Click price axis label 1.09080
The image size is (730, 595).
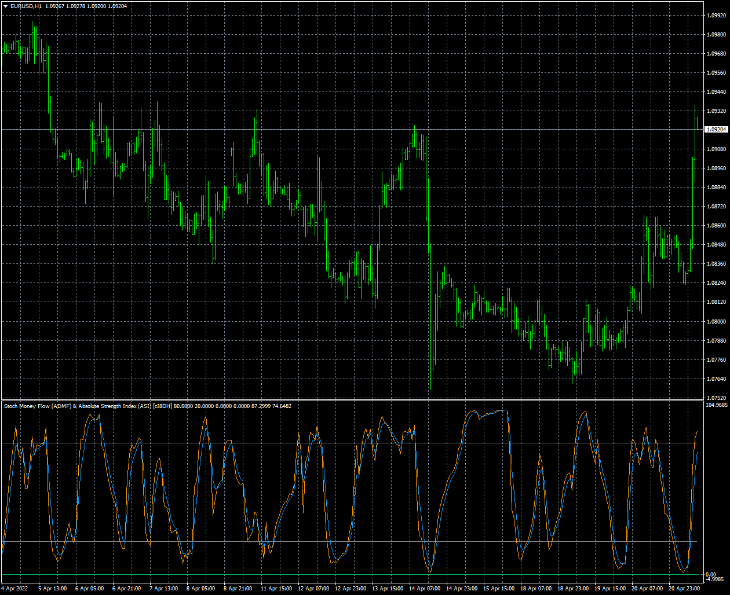717,149
